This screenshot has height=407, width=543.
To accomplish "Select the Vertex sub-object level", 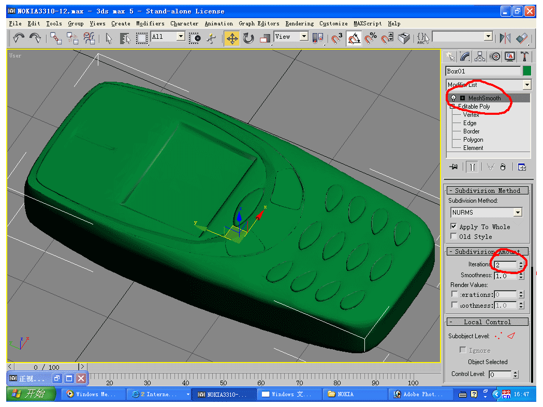I will point(471,115).
